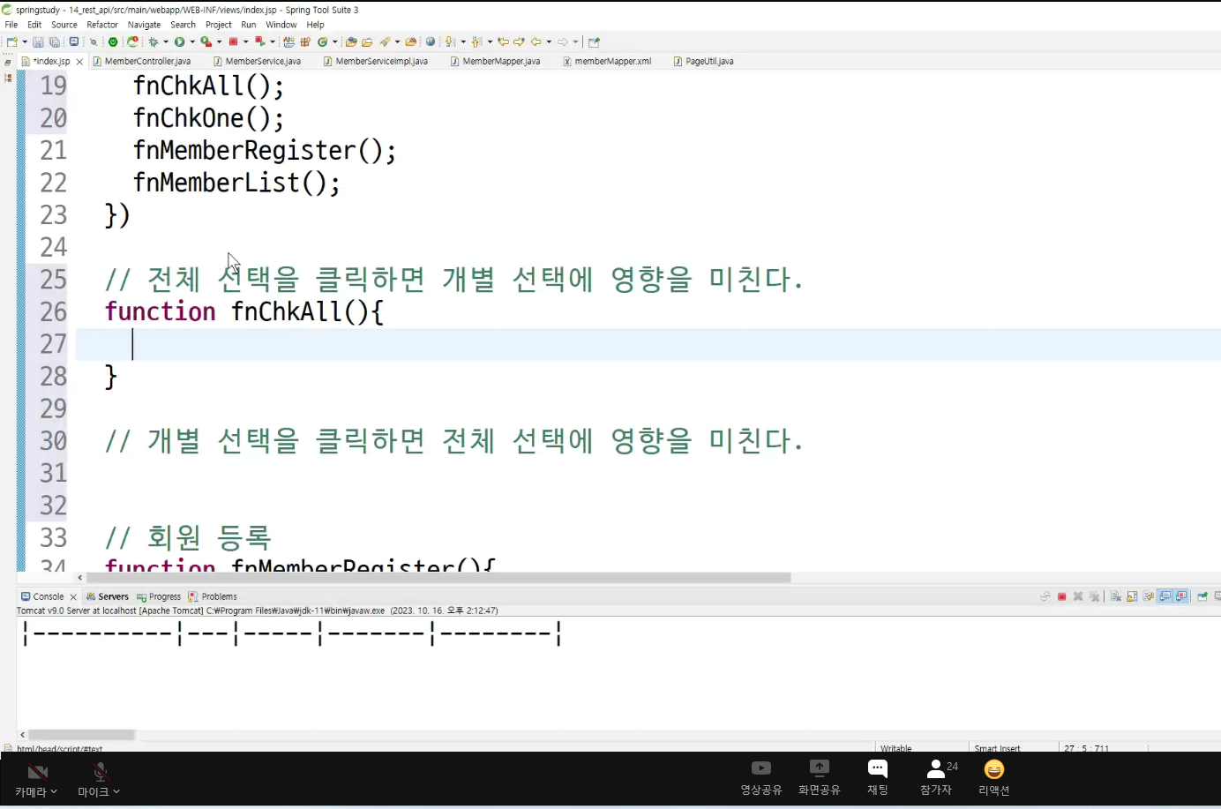Open the Debug dropdown arrow

(x=166, y=41)
